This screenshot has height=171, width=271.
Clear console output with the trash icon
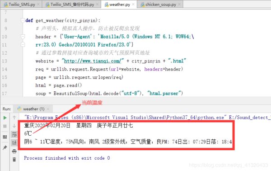(14, 159)
